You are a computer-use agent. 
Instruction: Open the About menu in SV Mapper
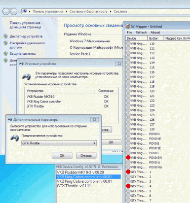click(155, 32)
